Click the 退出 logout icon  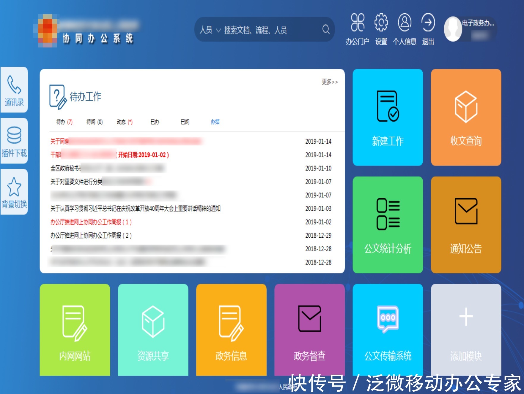point(428,23)
